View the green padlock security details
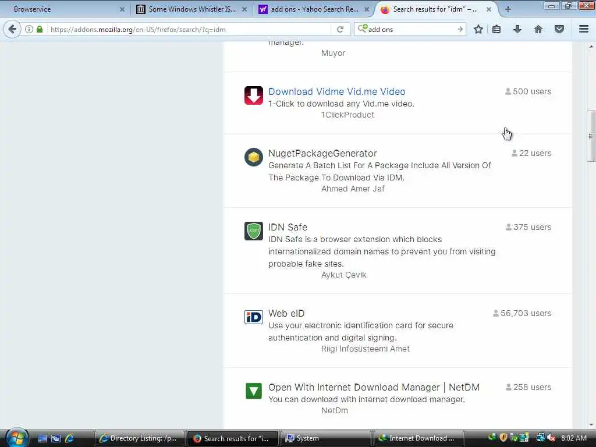 pyautogui.click(x=40, y=29)
